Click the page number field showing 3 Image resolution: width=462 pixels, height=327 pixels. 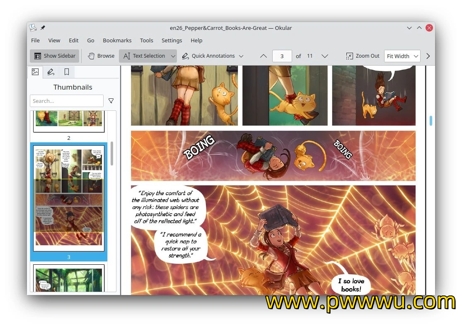[282, 56]
